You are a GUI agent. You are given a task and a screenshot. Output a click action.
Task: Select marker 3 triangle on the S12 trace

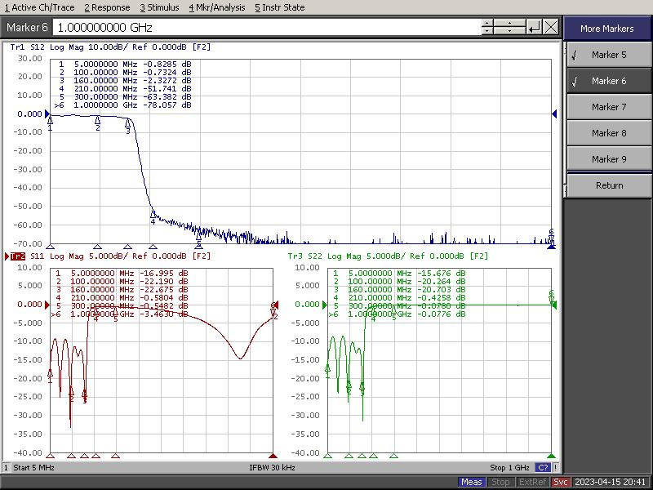[x=128, y=123]
